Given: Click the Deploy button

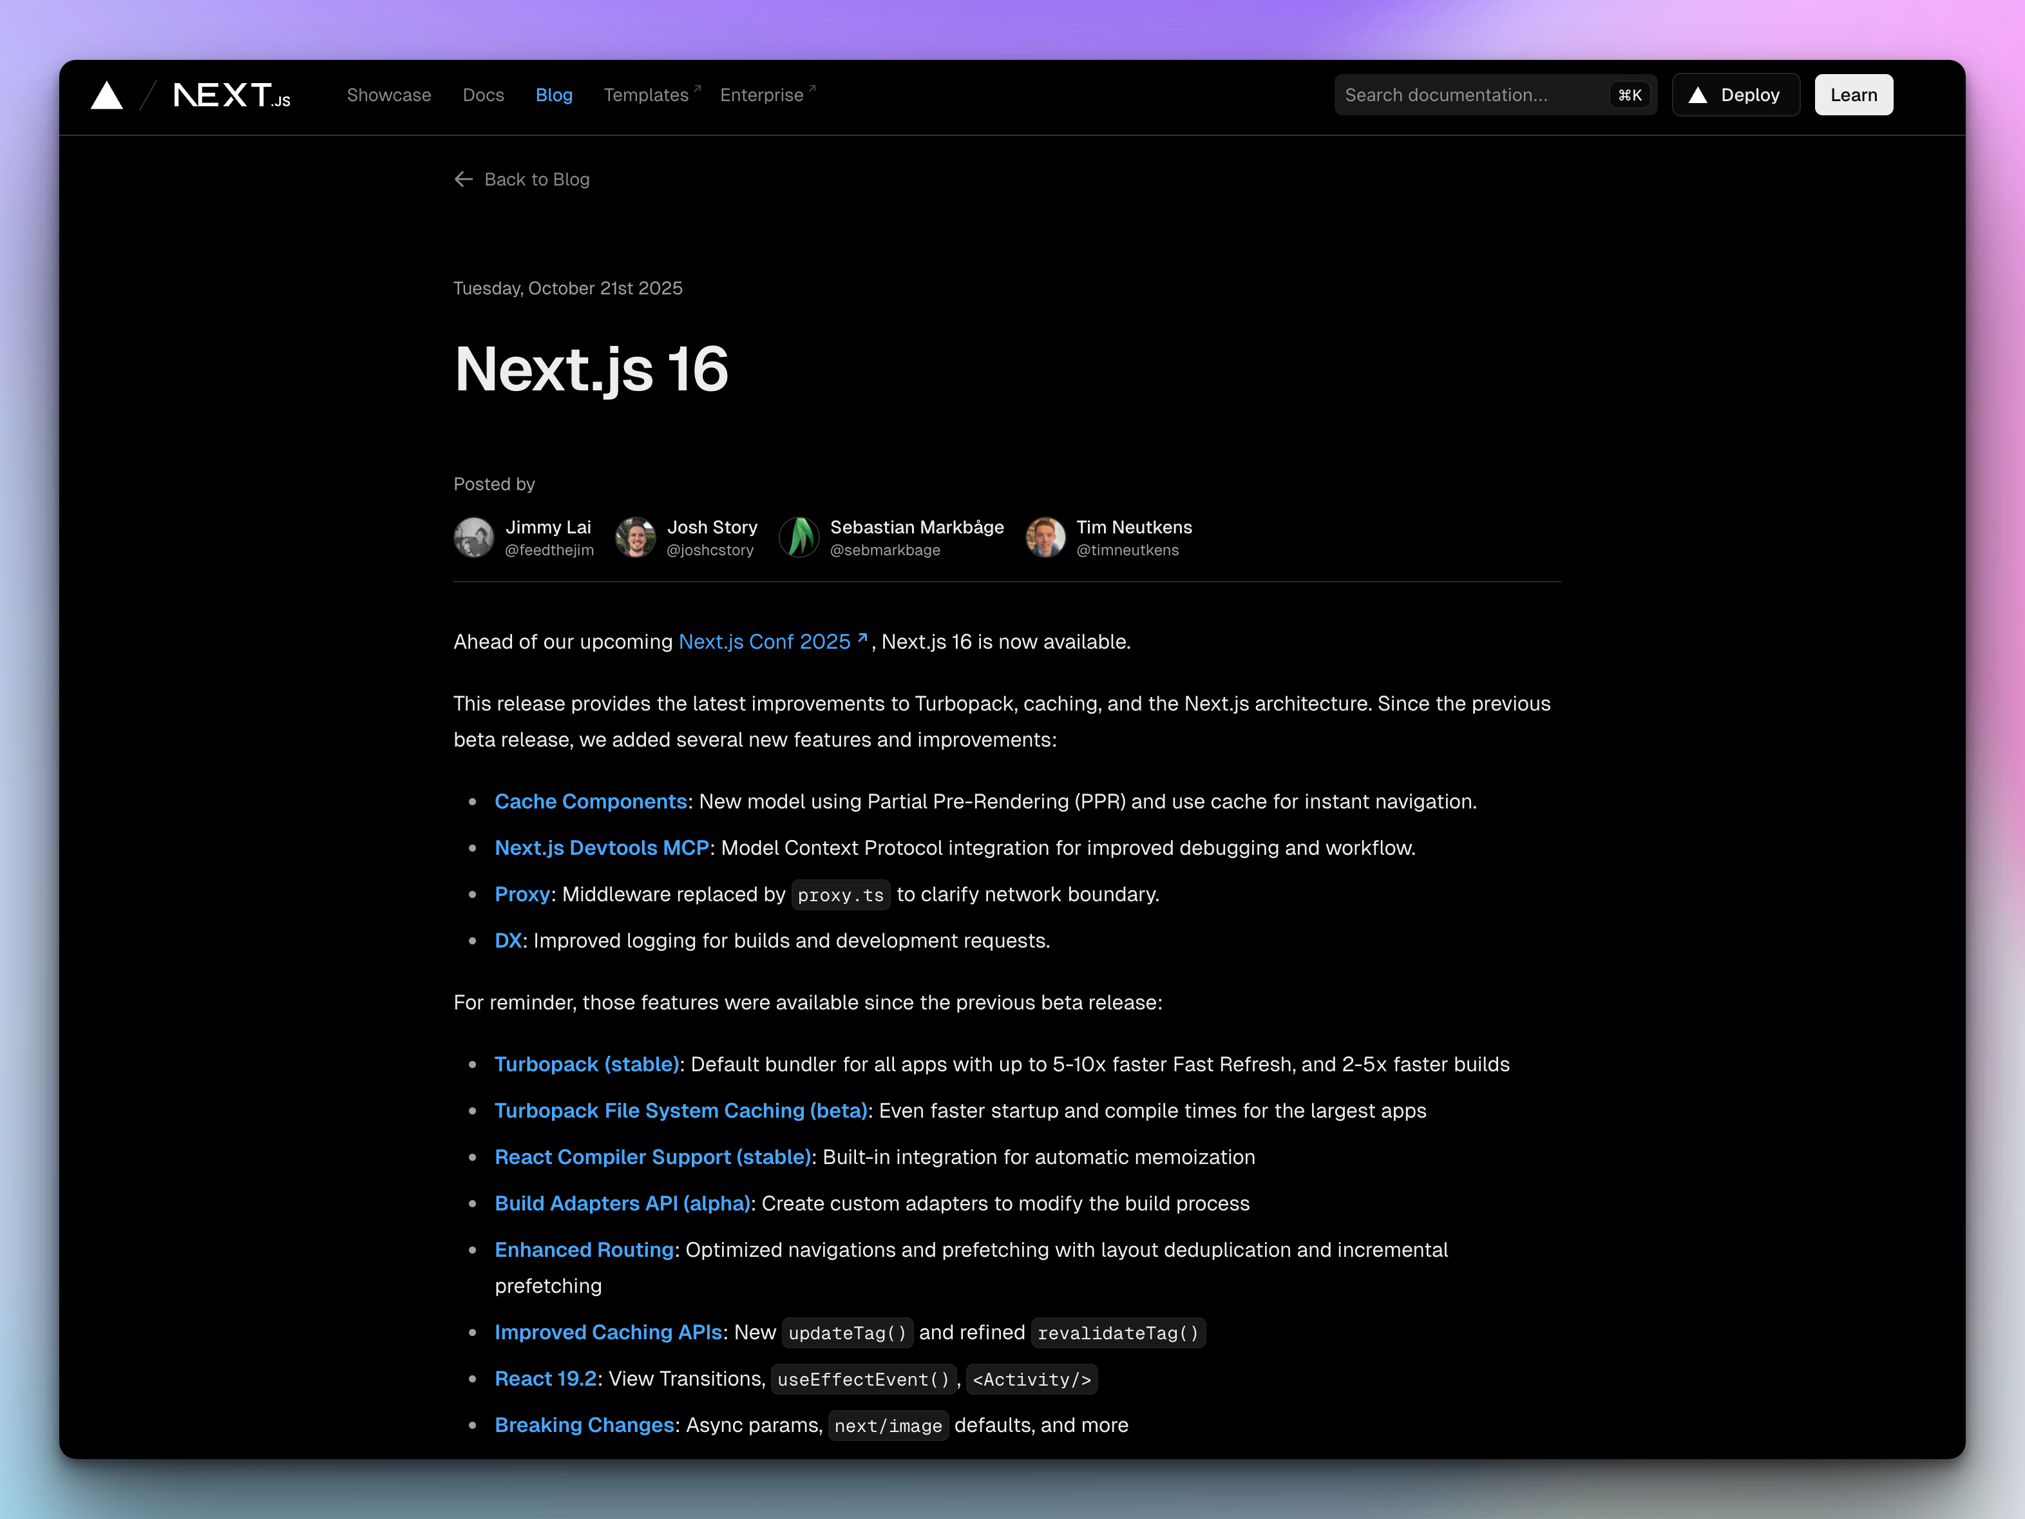Looking at the screenshot, I should (x=1736, y=94).
